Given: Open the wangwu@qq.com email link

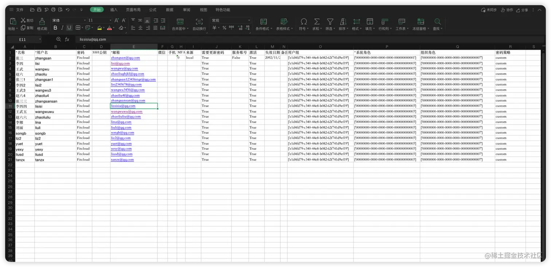Looking at the screenshot, I should (124, 68).
